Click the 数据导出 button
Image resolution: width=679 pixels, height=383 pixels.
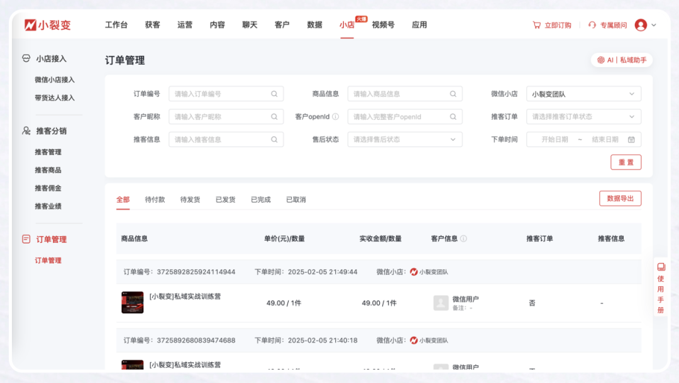620,198
